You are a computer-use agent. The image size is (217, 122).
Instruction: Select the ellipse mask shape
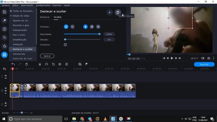coord(72,27)
